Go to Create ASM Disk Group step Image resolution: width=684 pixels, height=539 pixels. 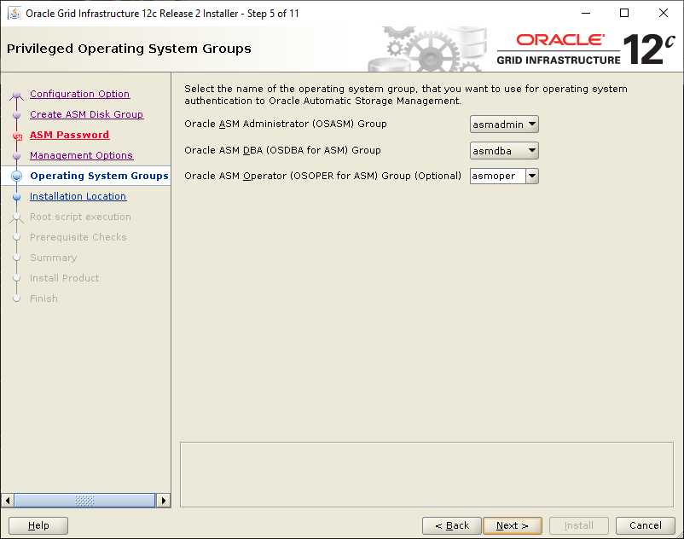tap(86, 114)
